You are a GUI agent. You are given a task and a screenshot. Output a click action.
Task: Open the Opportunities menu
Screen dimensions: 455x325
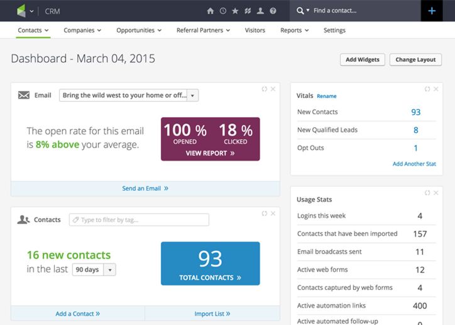139,30
